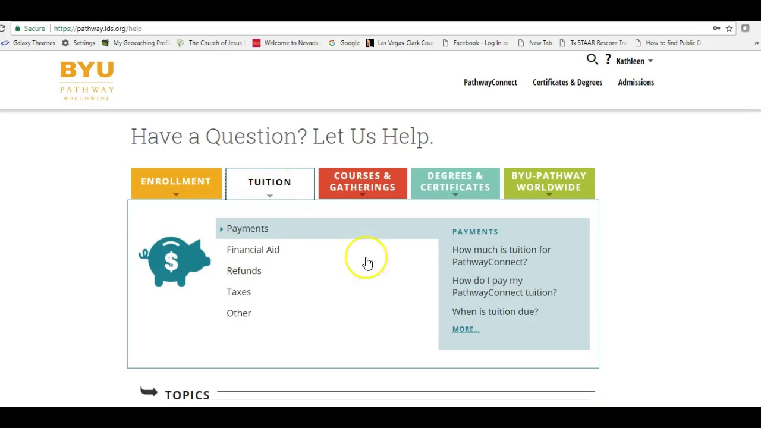This screenshot has height=428, width=761.
Task: Select the Financial Aid category
Action: pos(253,250)
